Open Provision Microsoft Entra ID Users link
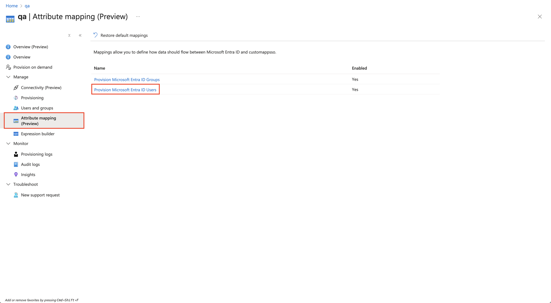551x303 pixels. (x=125, y=90)
